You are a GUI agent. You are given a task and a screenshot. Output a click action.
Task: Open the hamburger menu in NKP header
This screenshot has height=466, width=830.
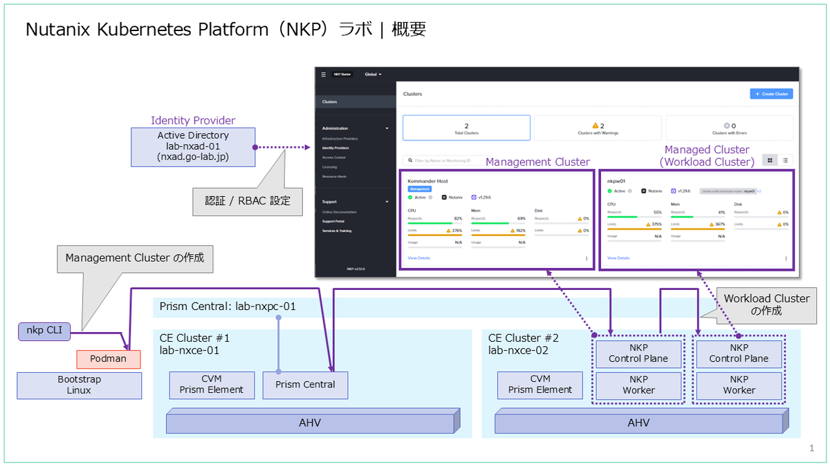coord(322,74)
